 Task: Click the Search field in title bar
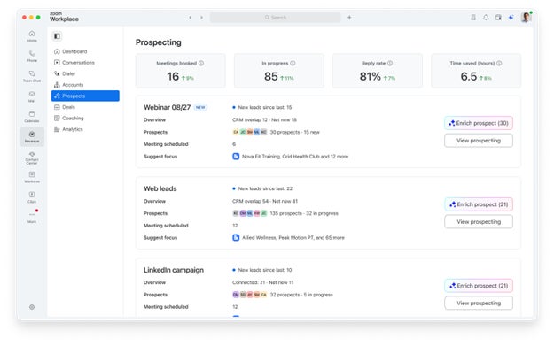tap(276, 18)
